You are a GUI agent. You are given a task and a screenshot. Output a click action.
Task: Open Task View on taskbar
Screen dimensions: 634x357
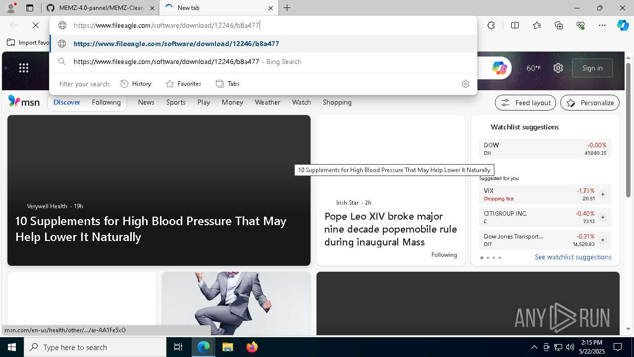click(178, 347)
